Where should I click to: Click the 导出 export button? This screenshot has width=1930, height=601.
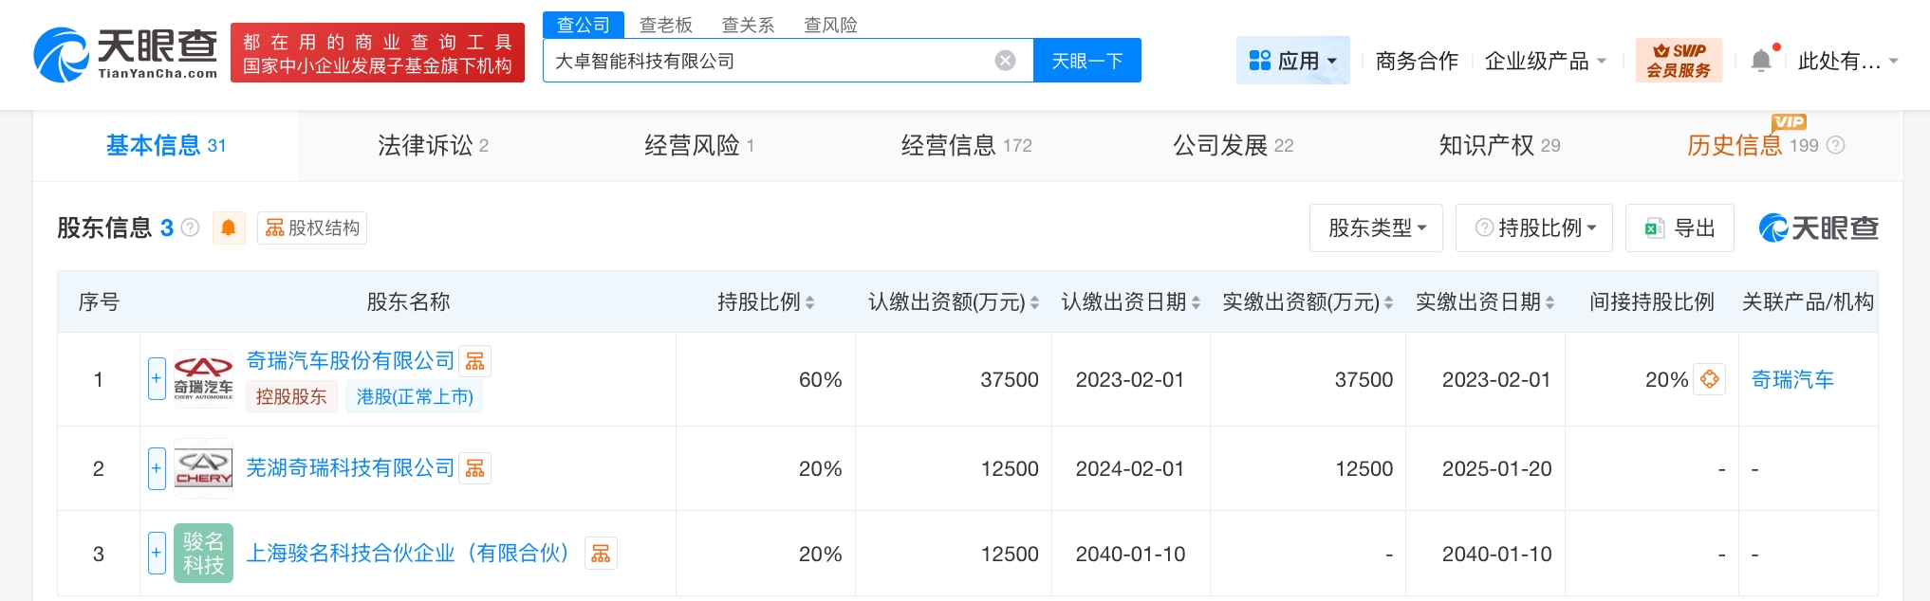[1679, 228]
